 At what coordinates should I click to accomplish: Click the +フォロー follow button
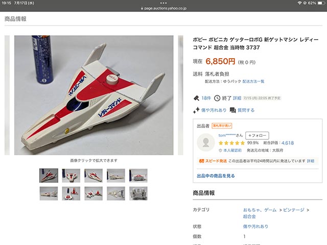tap(257, 135)
